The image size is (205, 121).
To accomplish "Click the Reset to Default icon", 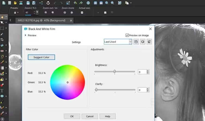I will 149,42.
